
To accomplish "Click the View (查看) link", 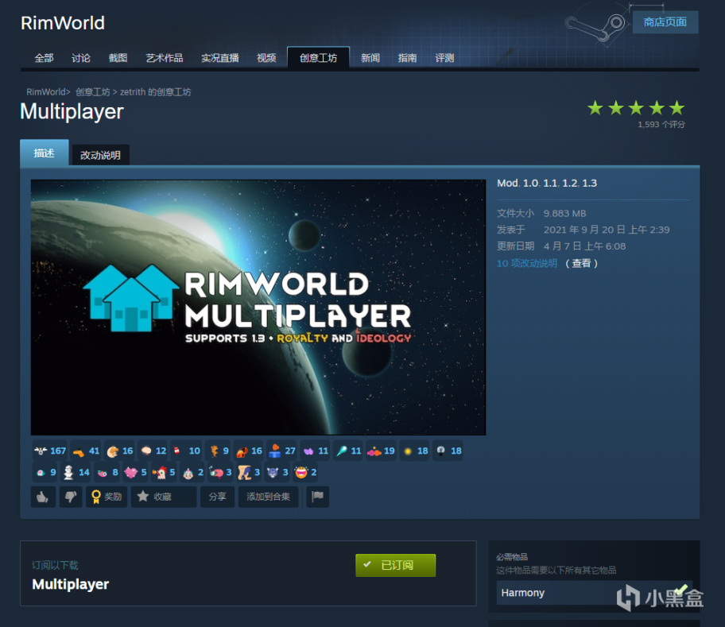I will (x=582, y=263).
